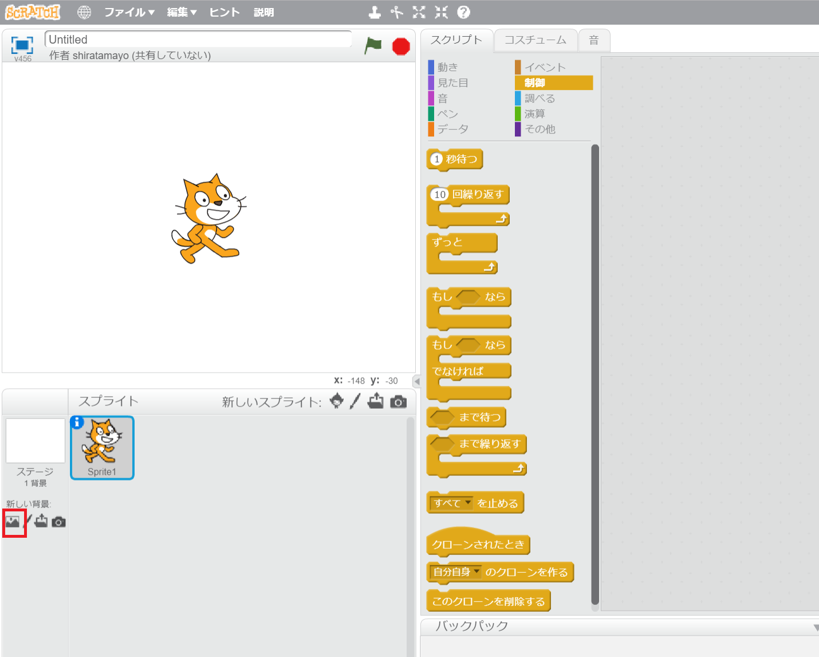819x657 pixels.
Task: Upload backdrop from file
Action: (41, 521)
